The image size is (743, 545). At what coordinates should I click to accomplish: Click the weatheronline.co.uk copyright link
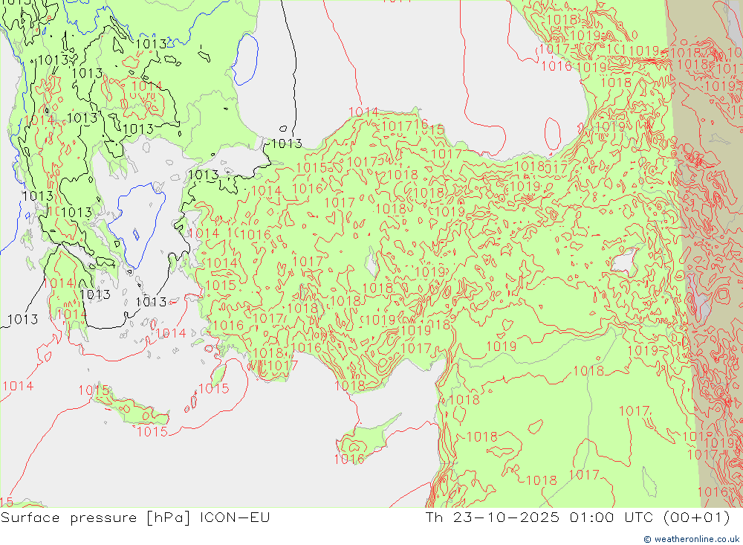tap(691, 539)
